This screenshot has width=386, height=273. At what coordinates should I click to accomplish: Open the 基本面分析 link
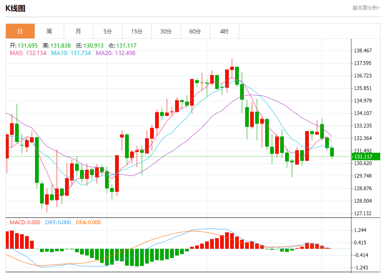366,8
